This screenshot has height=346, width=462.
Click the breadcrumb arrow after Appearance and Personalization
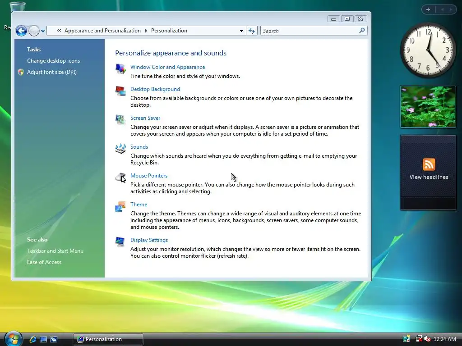click(x=146, y=31)
